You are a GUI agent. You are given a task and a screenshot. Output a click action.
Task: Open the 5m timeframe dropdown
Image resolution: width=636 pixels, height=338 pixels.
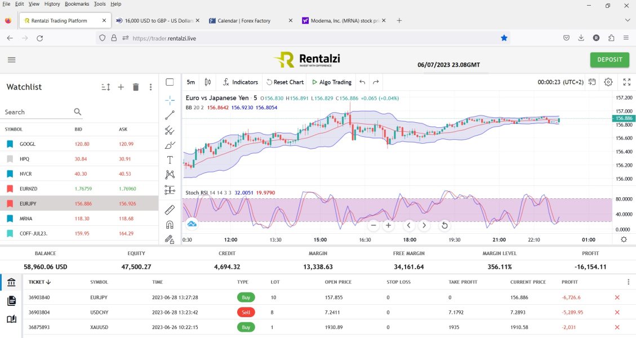[191, 82]
